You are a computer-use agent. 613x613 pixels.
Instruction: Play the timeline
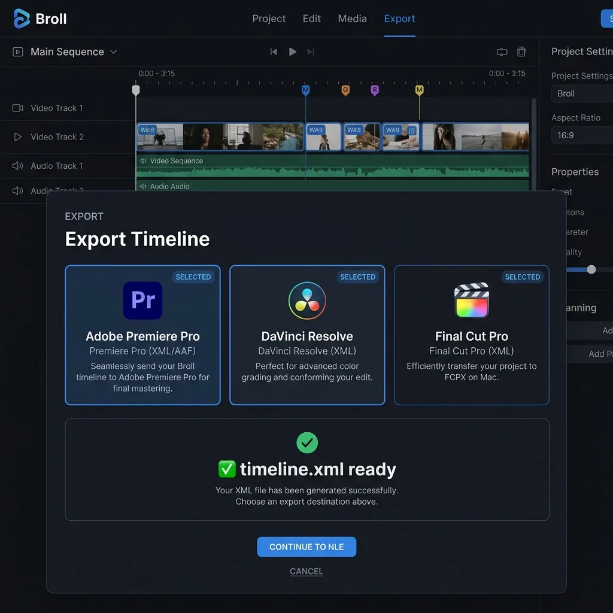coord(292,51)
